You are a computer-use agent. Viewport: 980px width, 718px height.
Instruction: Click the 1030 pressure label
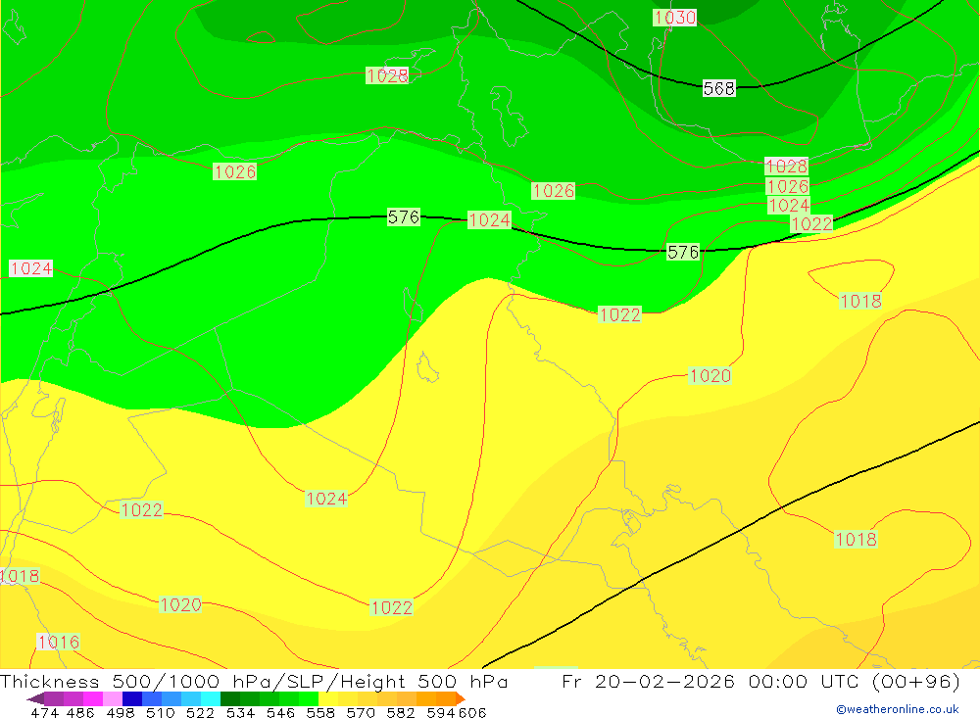click(x=674, y=18)
